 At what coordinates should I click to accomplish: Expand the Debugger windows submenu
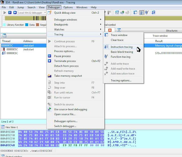pyautogui.click(x=75, y=20)
